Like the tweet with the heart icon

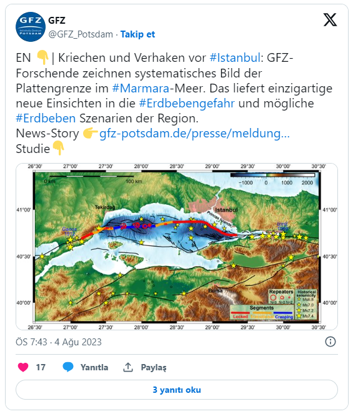pos(23,367)
